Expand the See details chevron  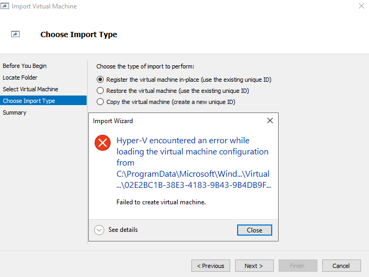coord(99,230)
